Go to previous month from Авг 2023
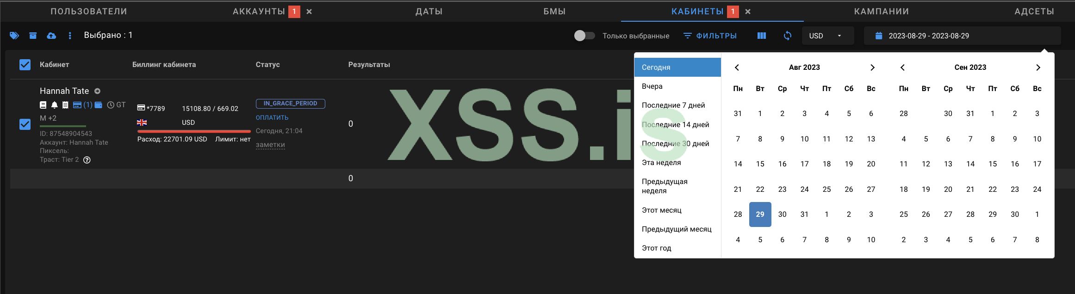Screen dimensions: 1075x294 (737, 67)
